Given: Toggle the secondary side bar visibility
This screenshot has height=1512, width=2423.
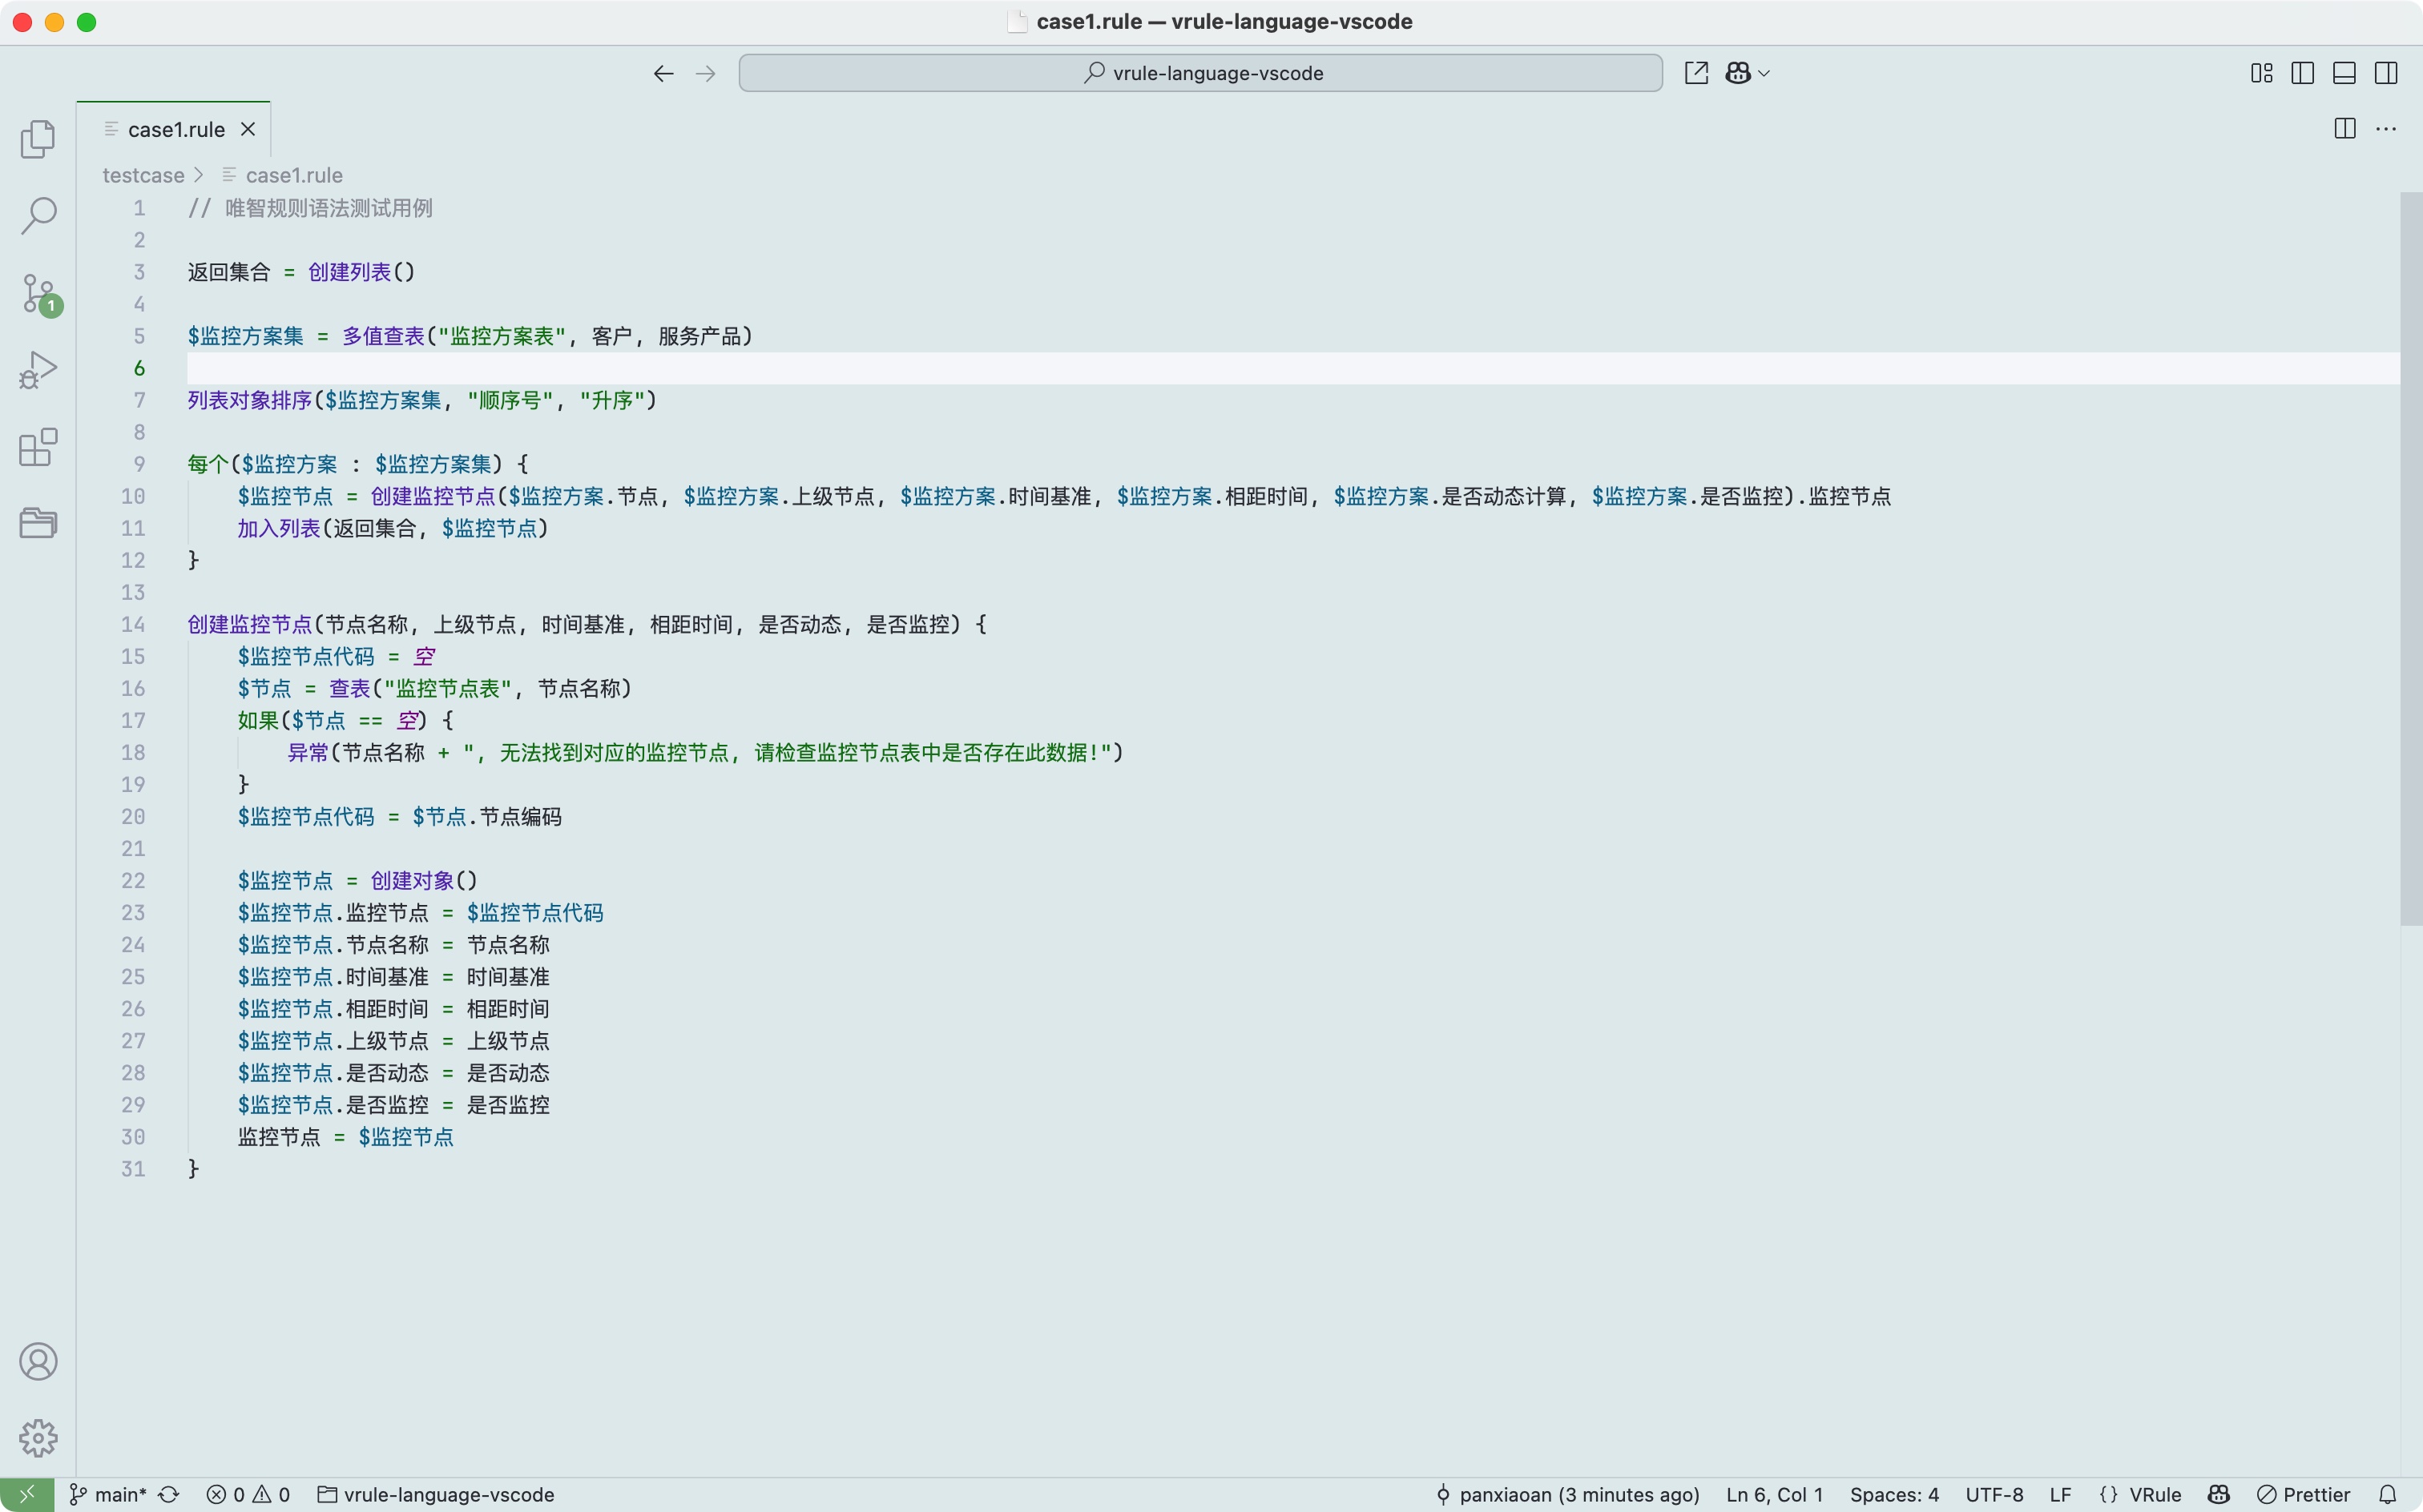Looking at the screenshot, I should click(x=2386, y=73).
